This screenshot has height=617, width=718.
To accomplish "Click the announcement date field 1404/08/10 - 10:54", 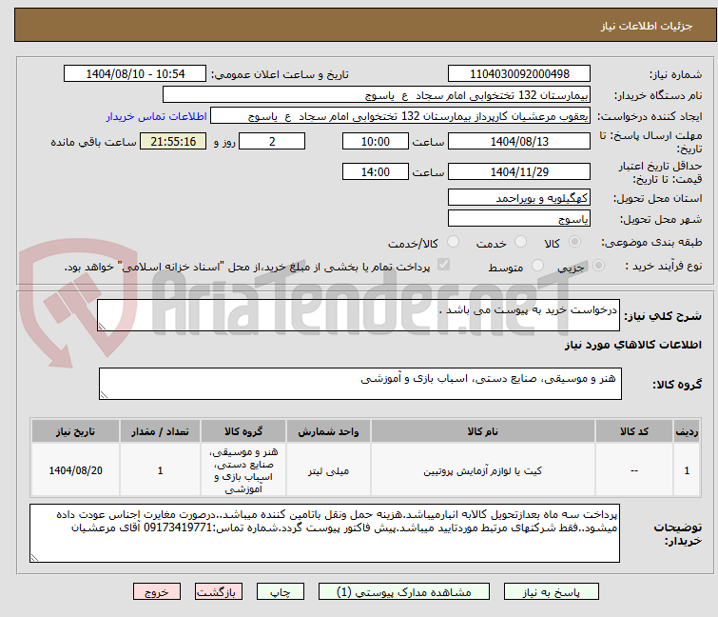I will 135,74.
